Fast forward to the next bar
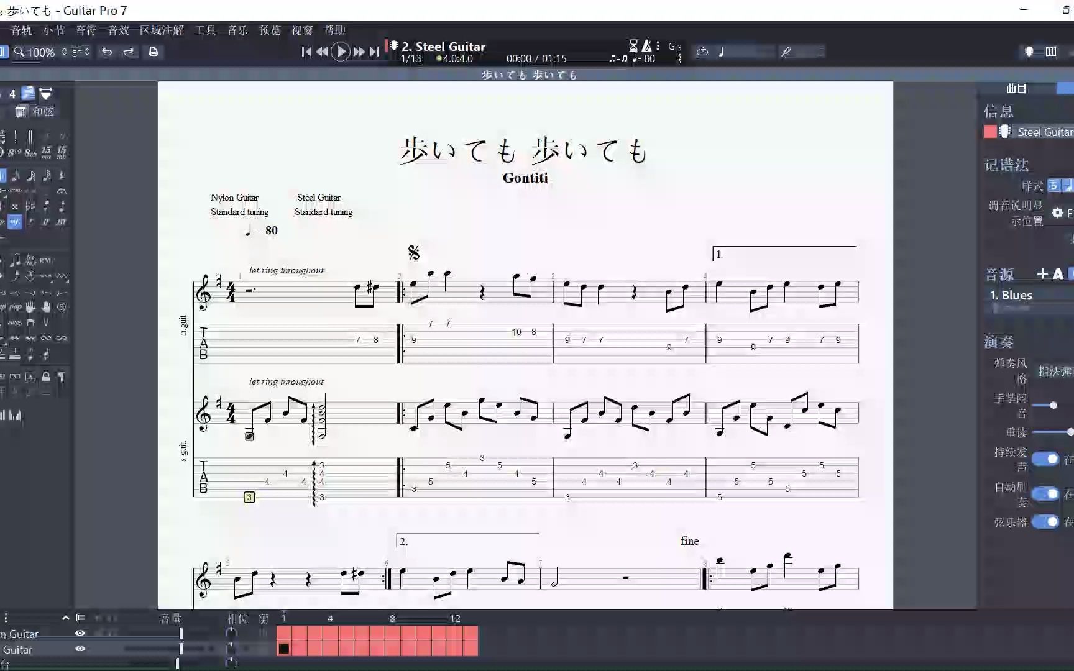The height and width of the screenshot is (671, 1074). coord(359,52)
